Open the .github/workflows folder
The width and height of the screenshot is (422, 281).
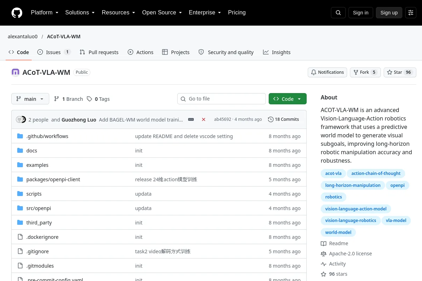click(x=47, y=136)
